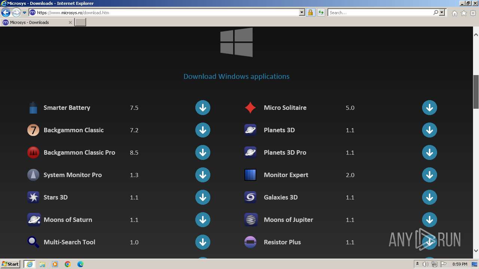Download Micro Solitaire arrow button
Viewport: 479px width, 269px height.
pos(430,108)
